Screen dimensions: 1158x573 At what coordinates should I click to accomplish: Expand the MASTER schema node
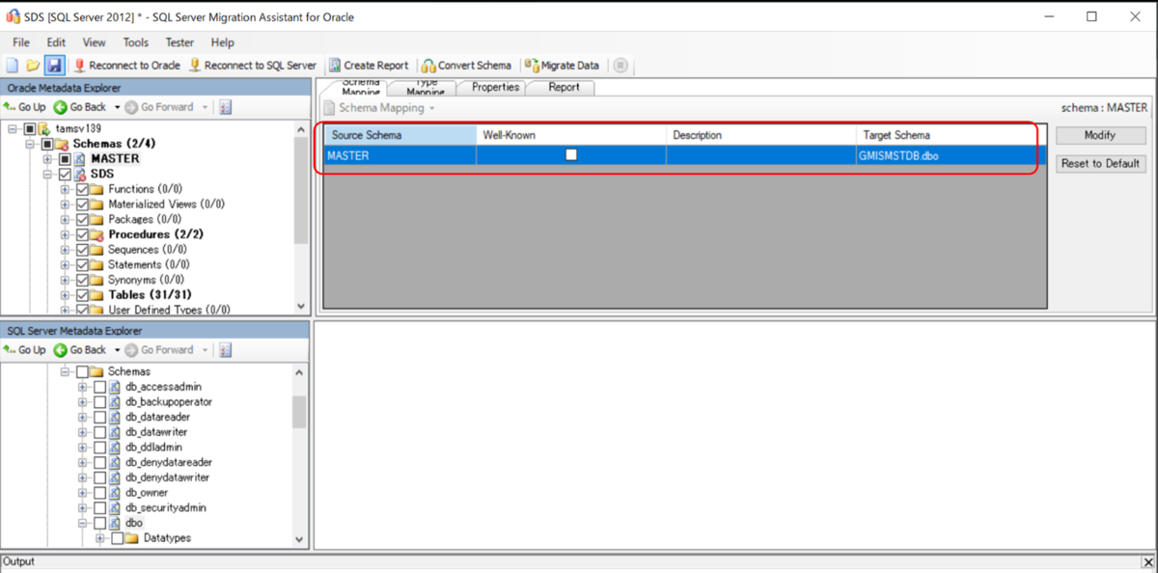[48, 159]
